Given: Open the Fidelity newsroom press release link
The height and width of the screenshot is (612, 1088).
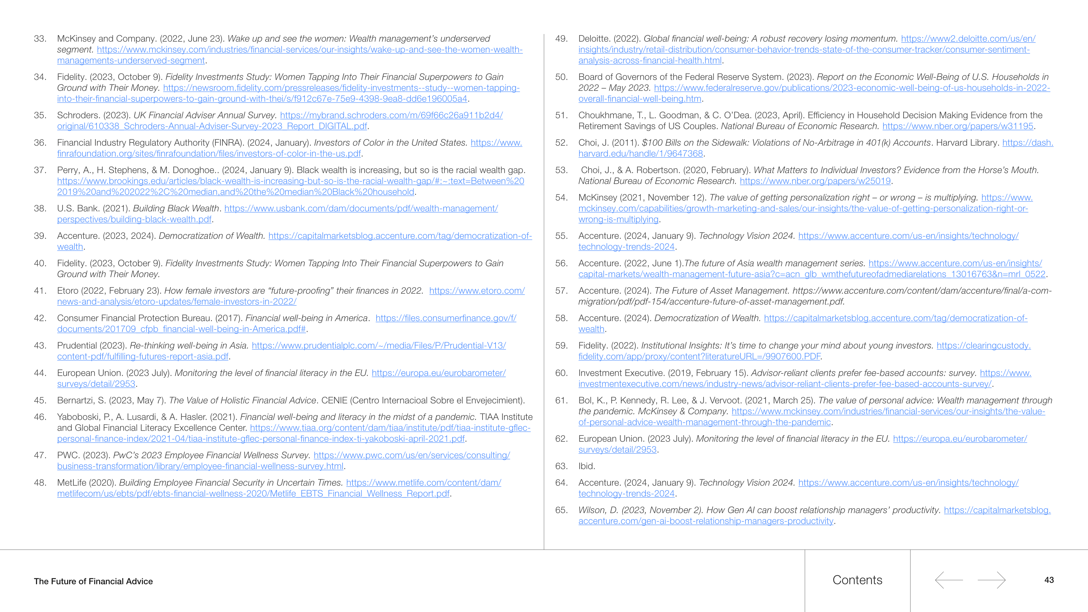Looking at the screenshot, I should tap(341, 88).
